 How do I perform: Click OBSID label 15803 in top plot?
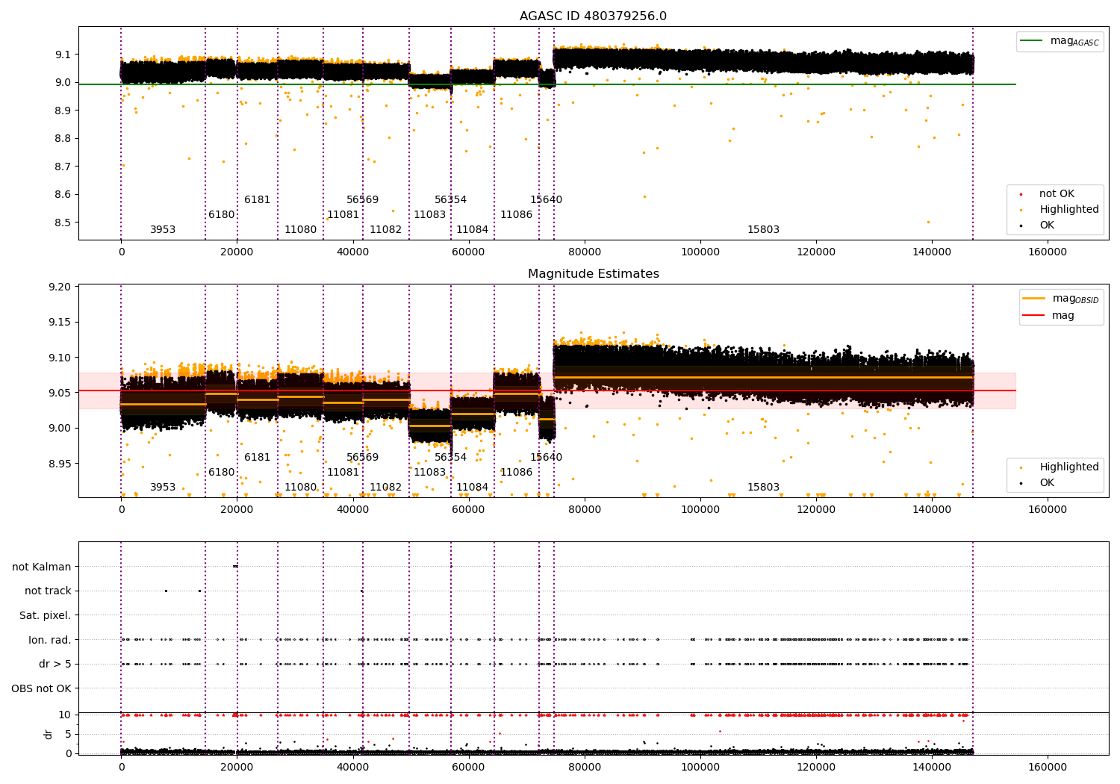tap(763, 230)
